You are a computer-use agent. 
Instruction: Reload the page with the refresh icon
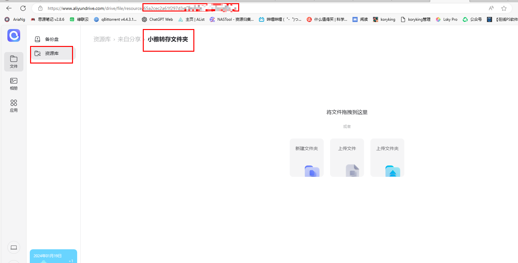(x=23, y=8)
